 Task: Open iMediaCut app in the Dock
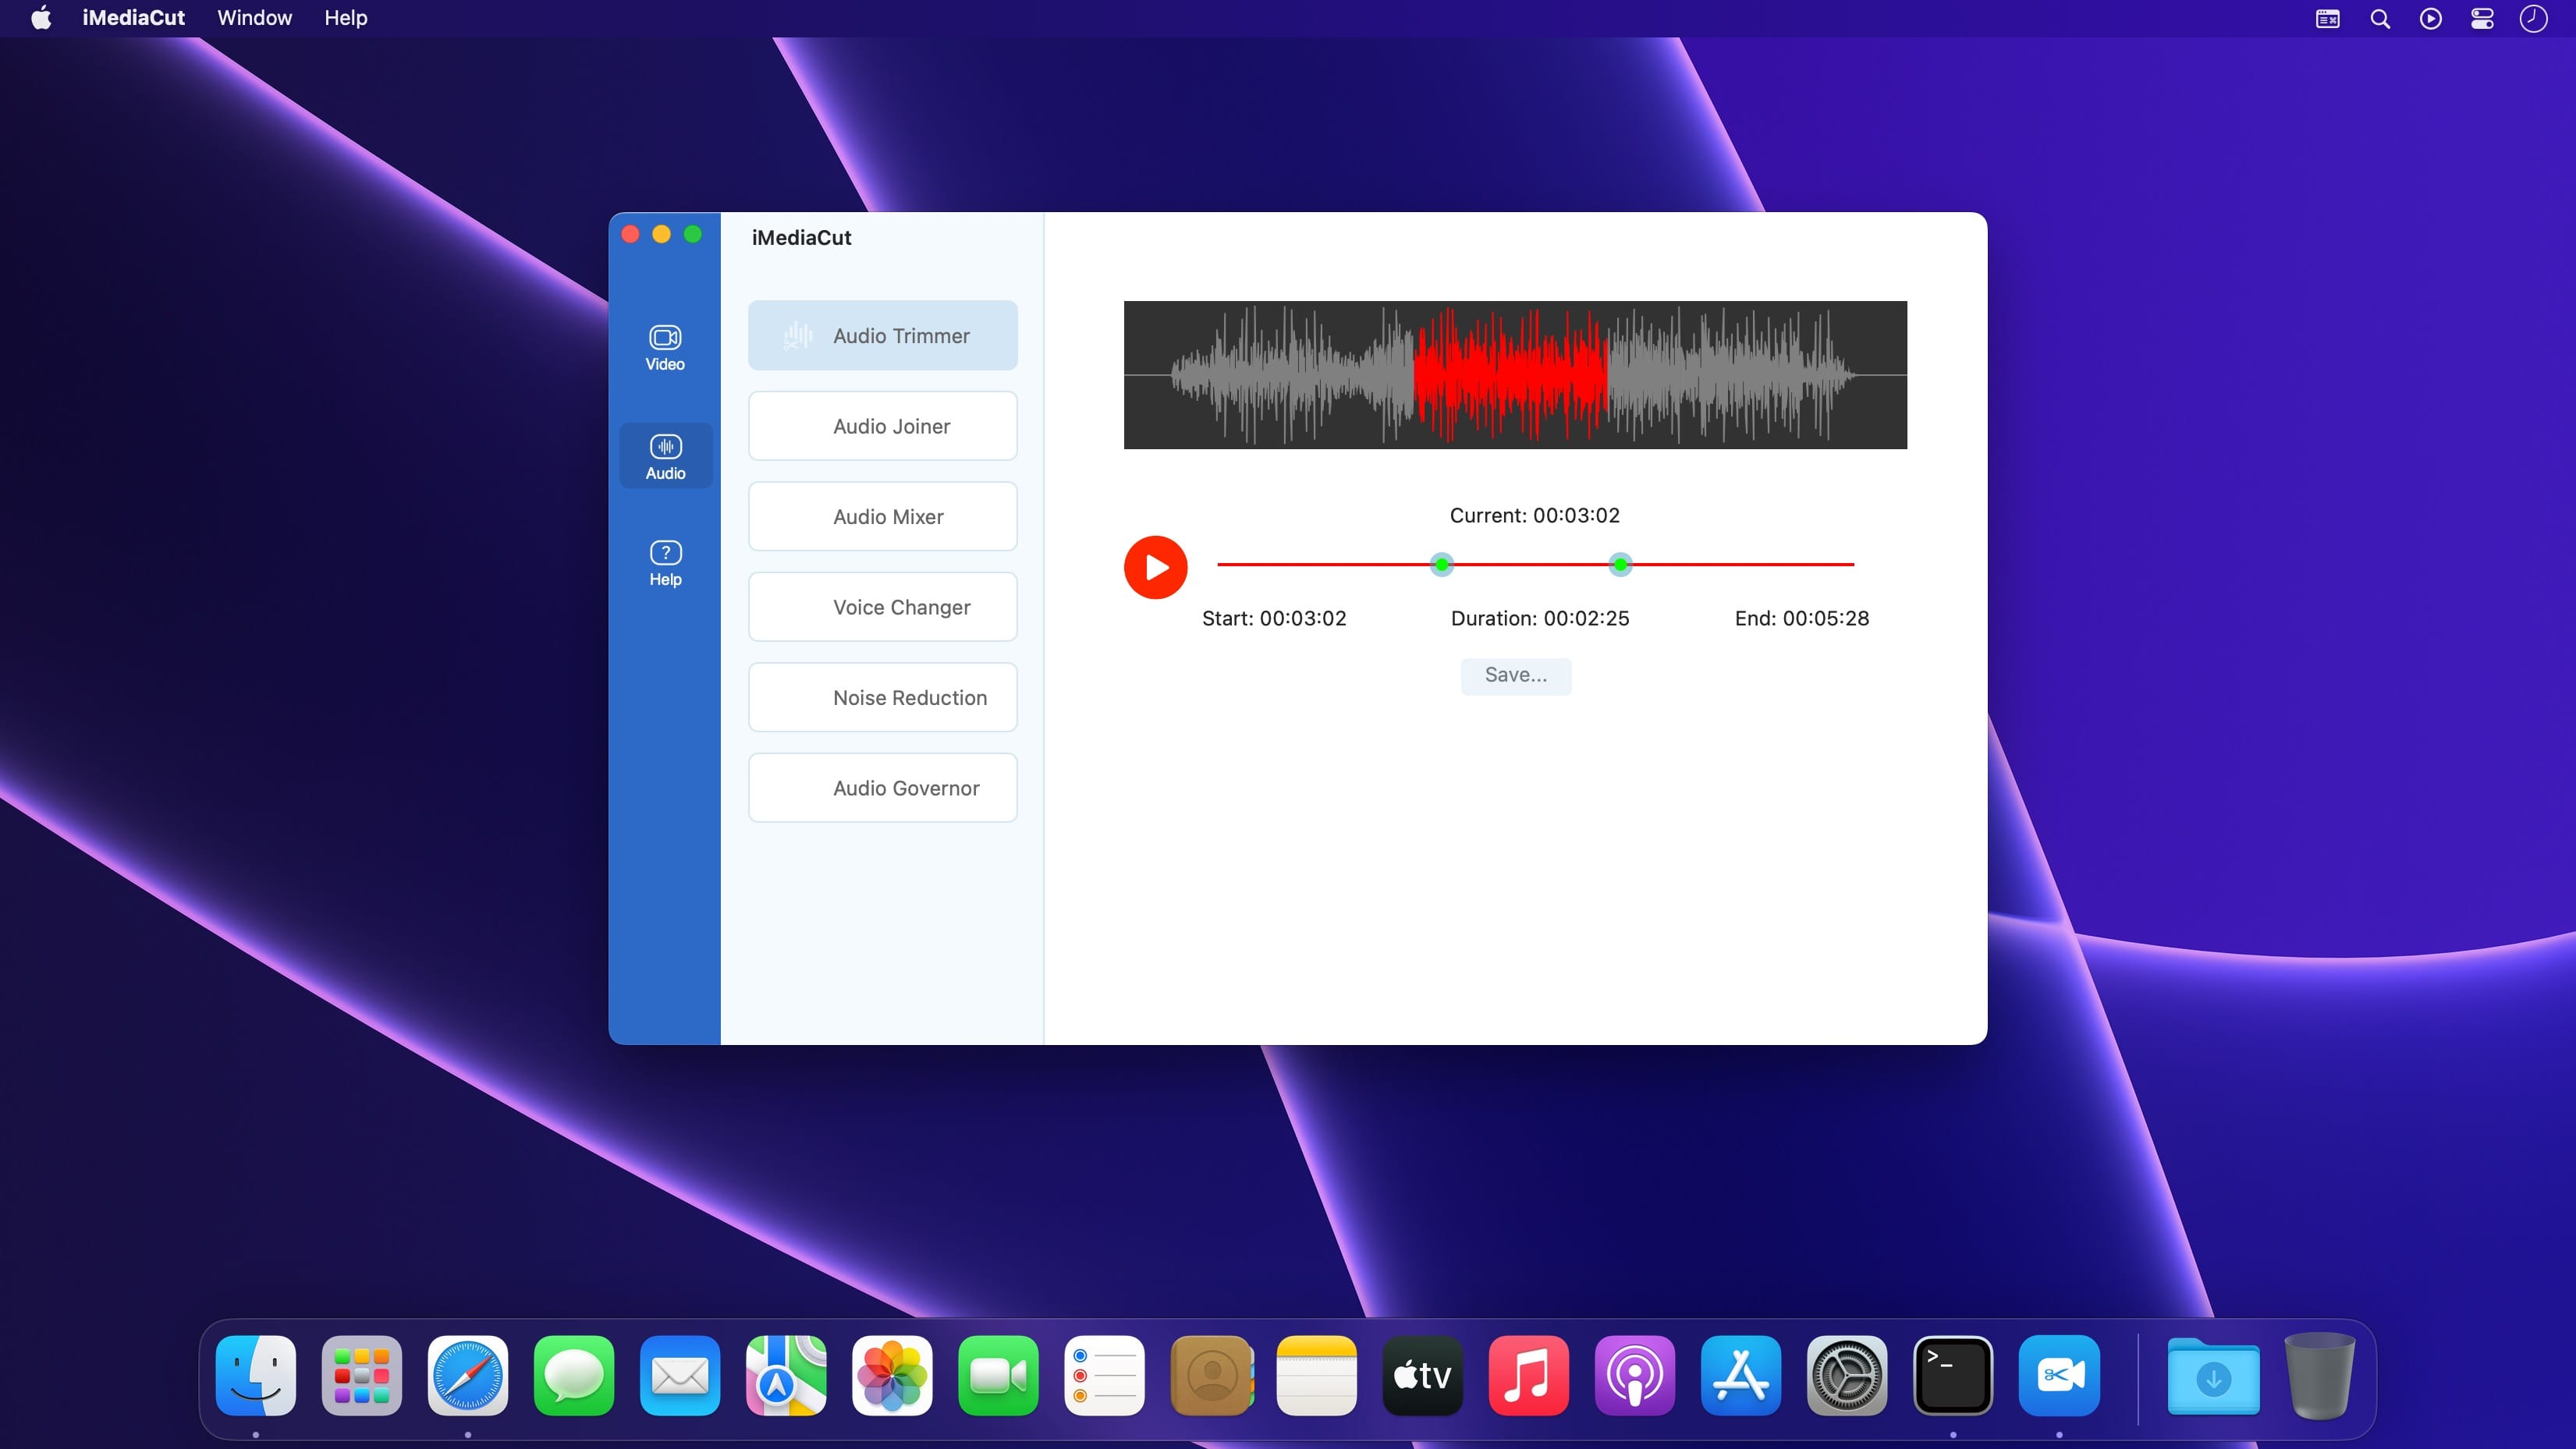[x=2059, y=1376]
